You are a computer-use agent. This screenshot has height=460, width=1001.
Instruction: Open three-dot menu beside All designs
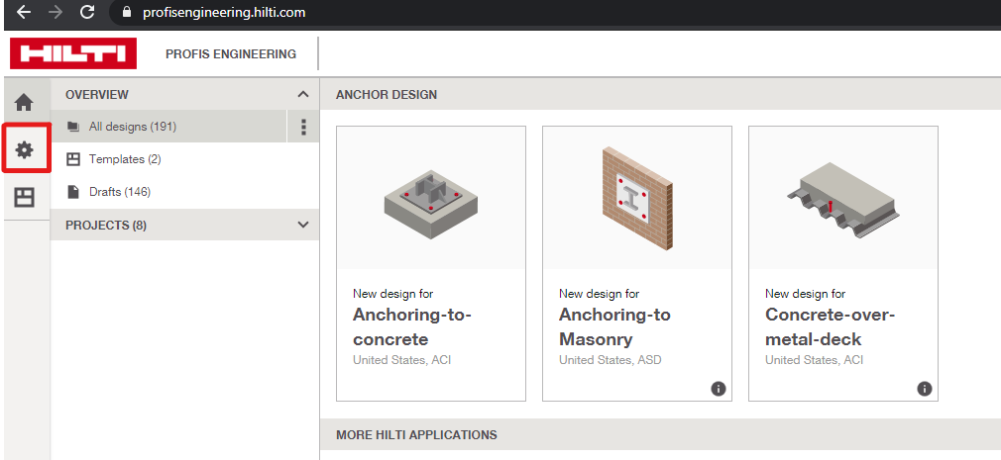pos(303,127)
